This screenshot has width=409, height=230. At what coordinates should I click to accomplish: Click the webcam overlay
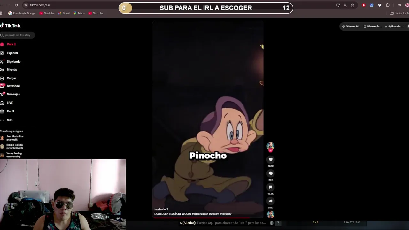pos(63,195)
